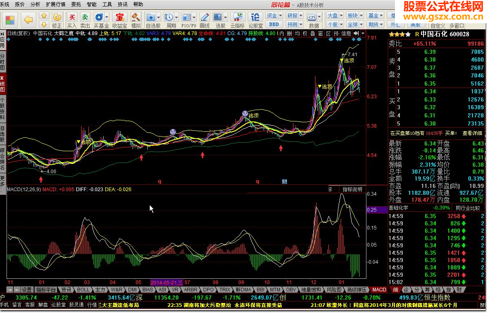Toggle the 窗 window button

(321, 33)
